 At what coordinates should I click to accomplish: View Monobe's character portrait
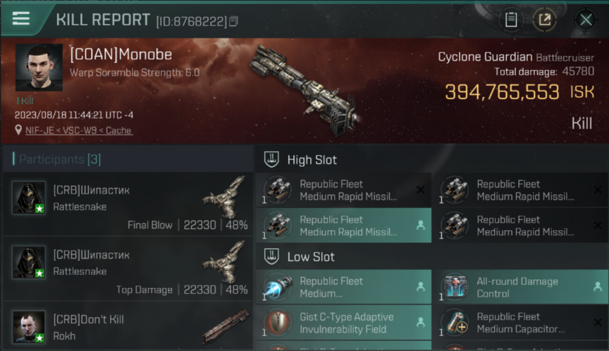tap(39, 67)
